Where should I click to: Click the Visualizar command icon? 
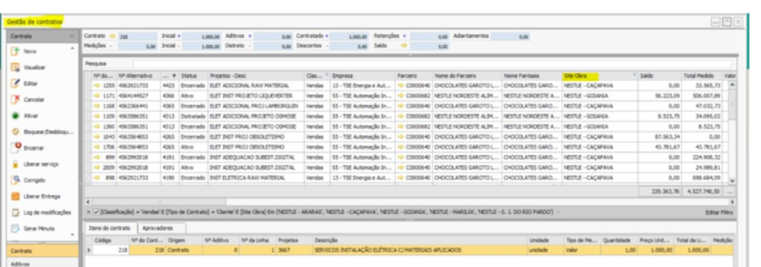coord(15,67)
